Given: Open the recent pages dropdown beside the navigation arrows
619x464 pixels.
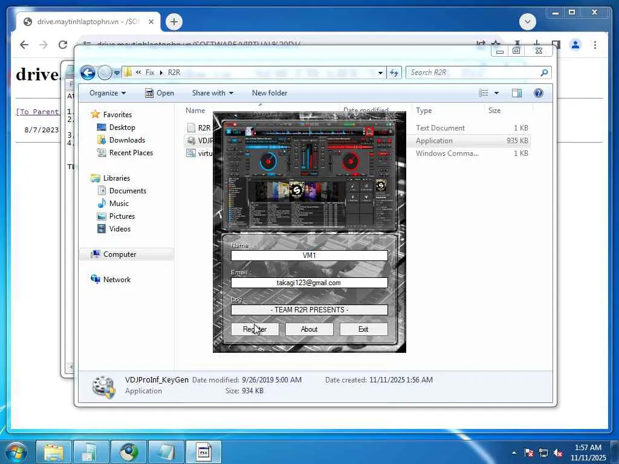Looking at the screenshot, I should [117, 73].
